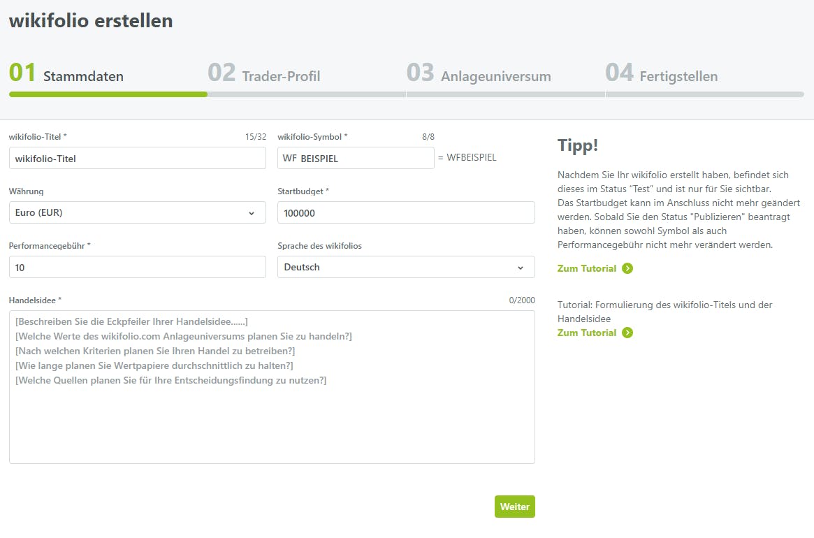Go to step 04 Fertigstellen
The width and height of the screenshot is (814, 538).
(x=662, y=73)
